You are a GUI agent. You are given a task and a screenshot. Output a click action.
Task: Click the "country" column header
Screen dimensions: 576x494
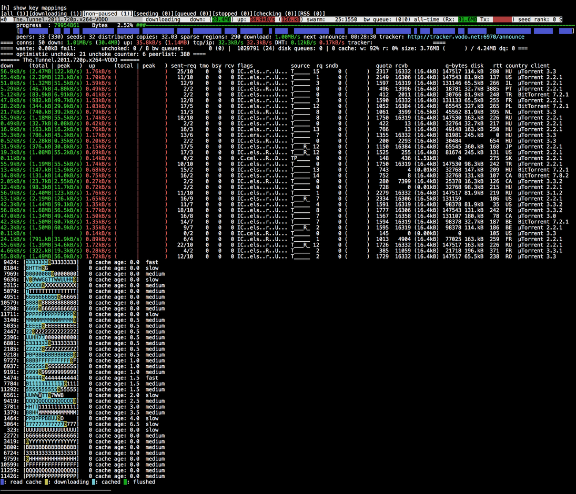point(517,66)
